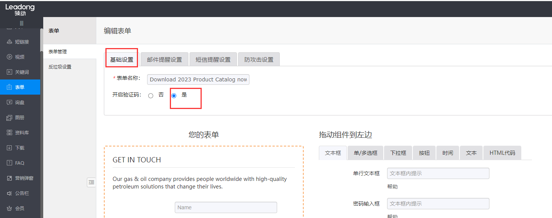The image size is (552, 218).
Task: Open the 视频 video section
Action: [19, 57]
